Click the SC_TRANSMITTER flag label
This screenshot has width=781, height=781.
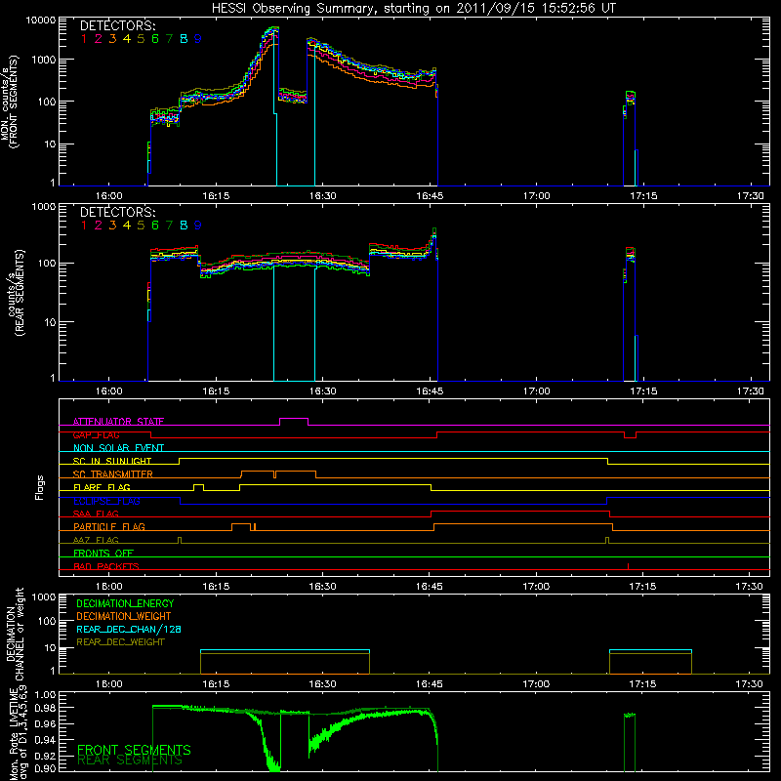pos(112,474)
